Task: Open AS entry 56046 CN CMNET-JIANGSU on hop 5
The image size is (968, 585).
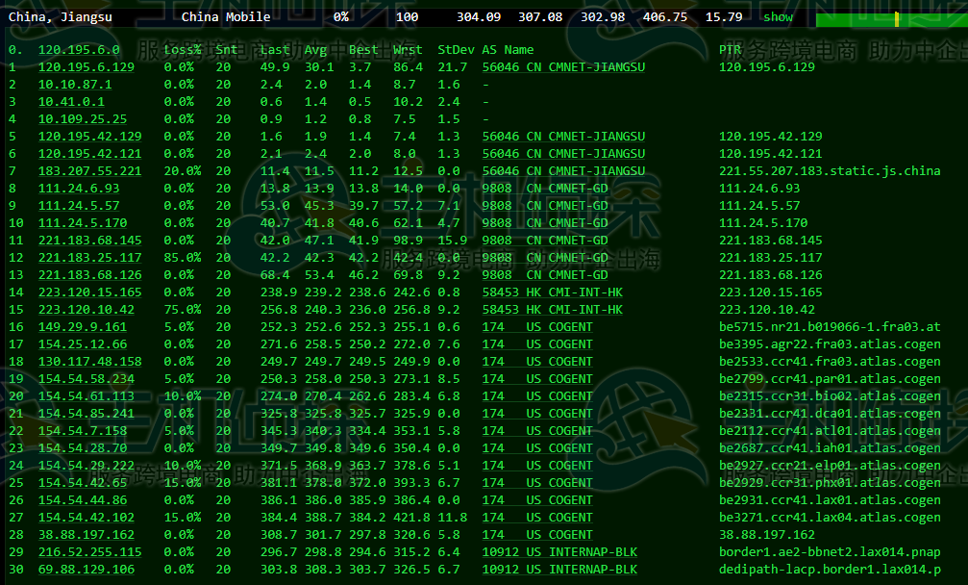Action: (x=565, y=136)
